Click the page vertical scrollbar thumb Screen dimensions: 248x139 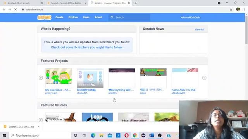(x=246, y=30)
